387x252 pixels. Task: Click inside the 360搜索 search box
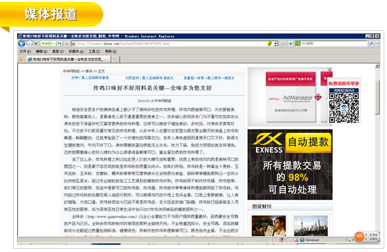[x=334, y=43]
